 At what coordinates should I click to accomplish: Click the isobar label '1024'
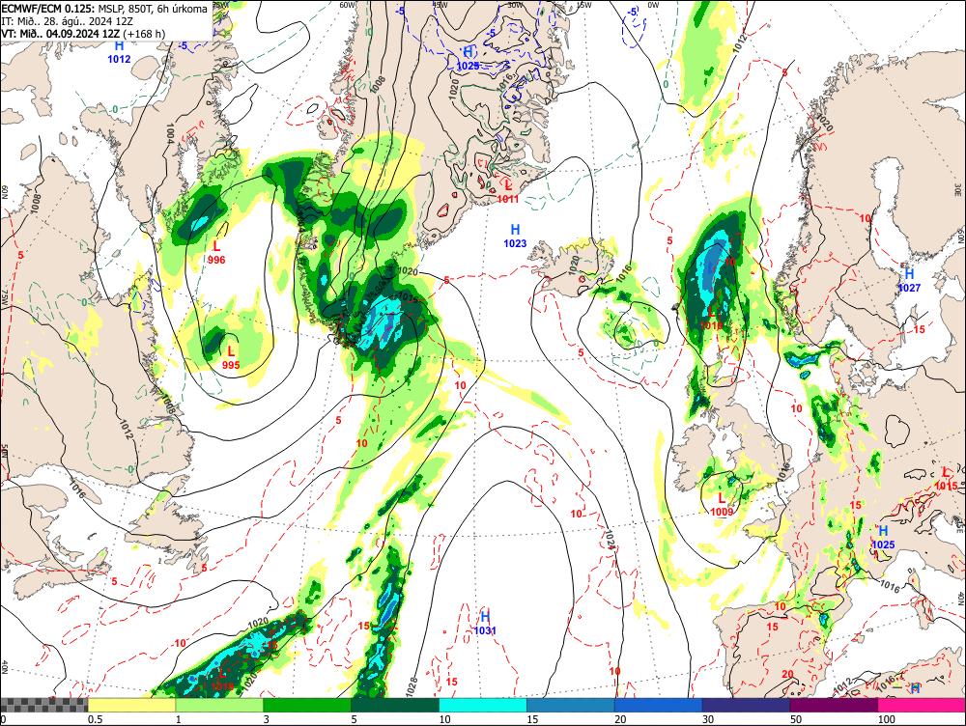pos(610,540)
